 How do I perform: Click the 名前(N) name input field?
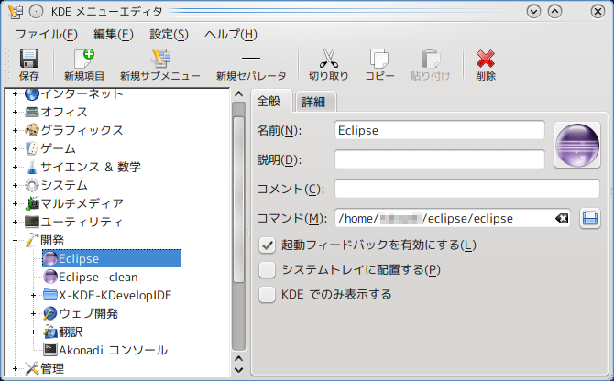click(440, 130)
